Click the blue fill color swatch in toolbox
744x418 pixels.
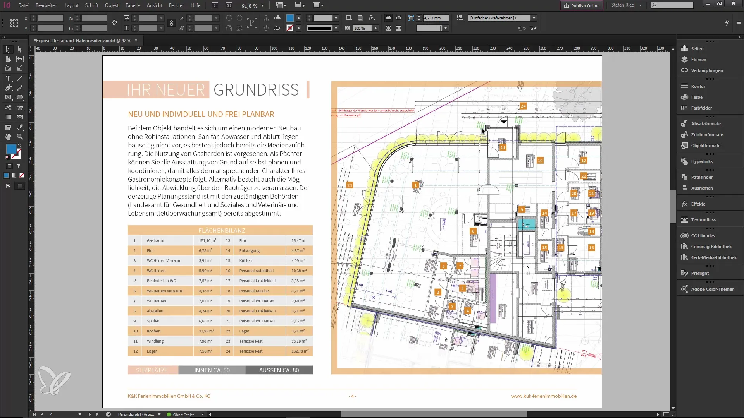click(x=11, y=149)
